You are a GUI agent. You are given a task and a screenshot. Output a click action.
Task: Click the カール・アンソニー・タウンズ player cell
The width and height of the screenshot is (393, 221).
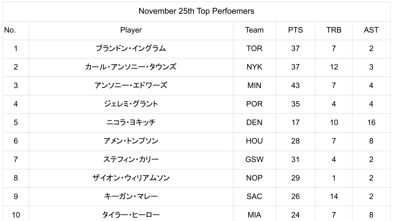coord(131,67)
